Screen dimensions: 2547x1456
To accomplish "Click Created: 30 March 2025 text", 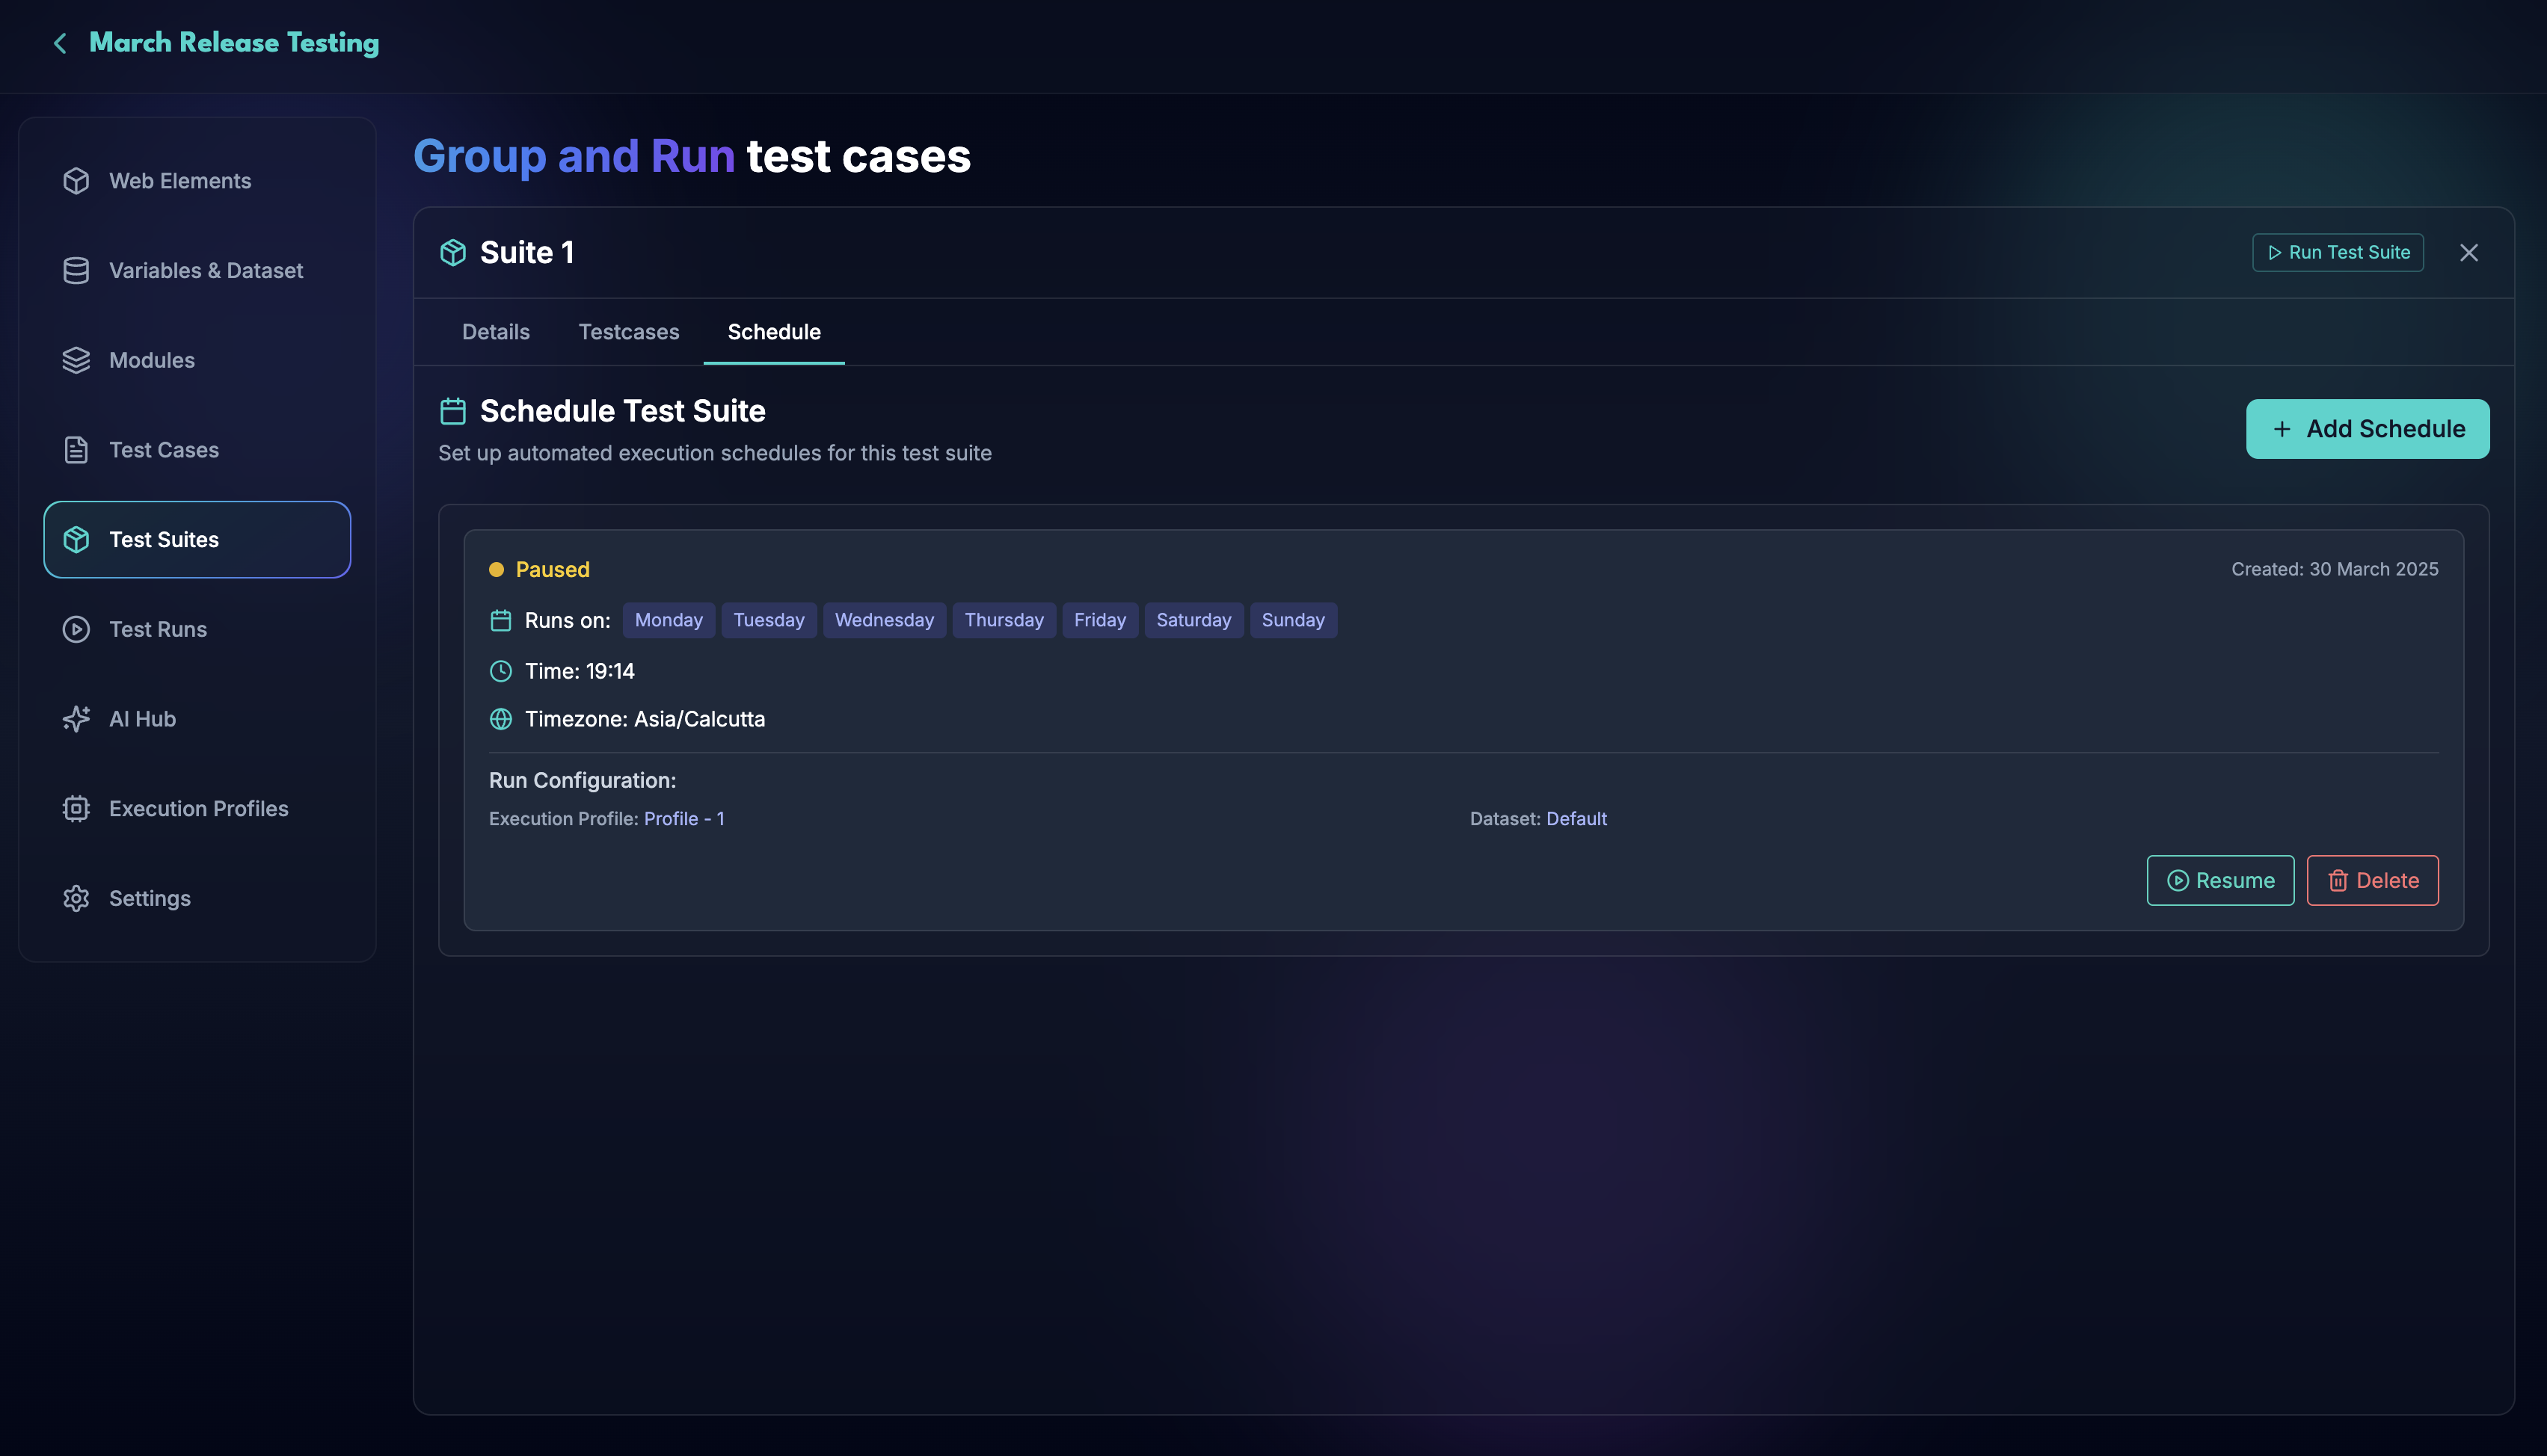I will (x=2335, y=570).
